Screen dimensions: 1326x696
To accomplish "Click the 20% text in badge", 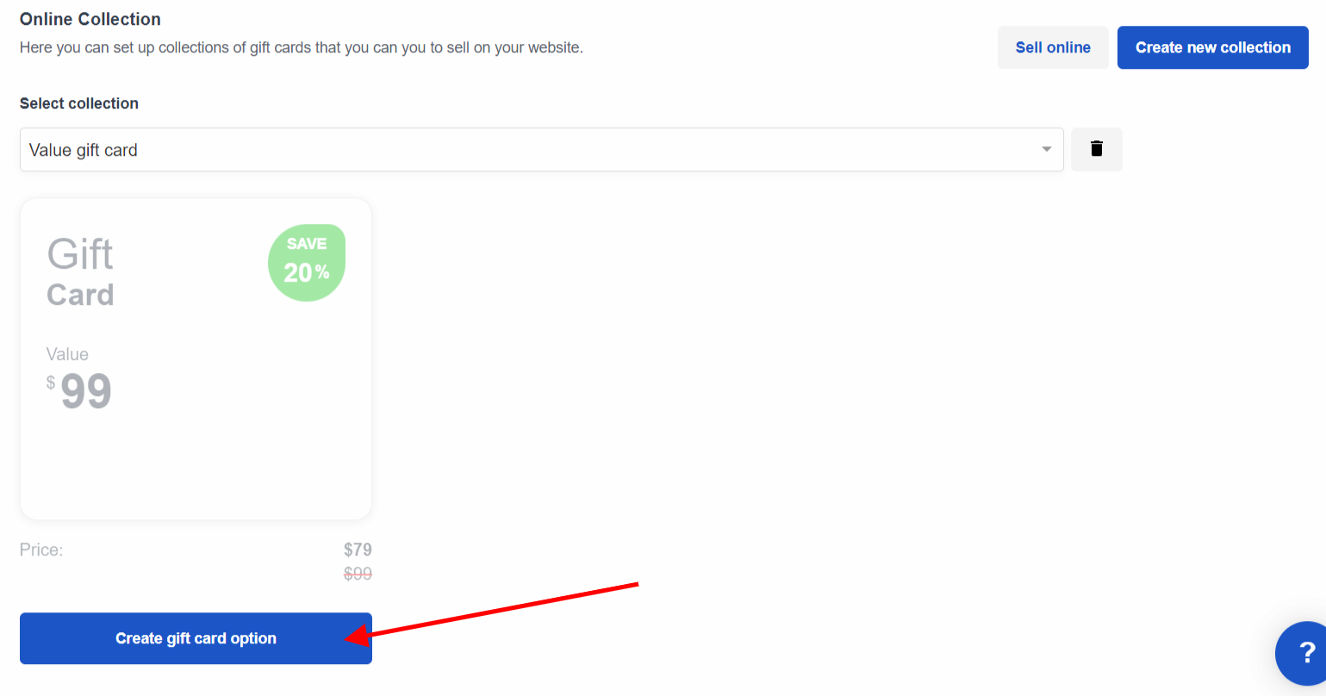I will [x=307, y=273].
